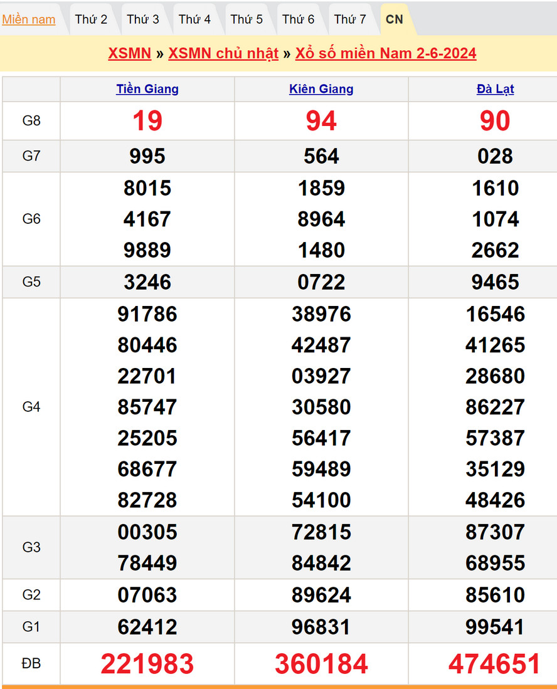Click Đà Lạt special prize 474651
The width and height of the screenshot is (557, 689).
tap(495, 664)
